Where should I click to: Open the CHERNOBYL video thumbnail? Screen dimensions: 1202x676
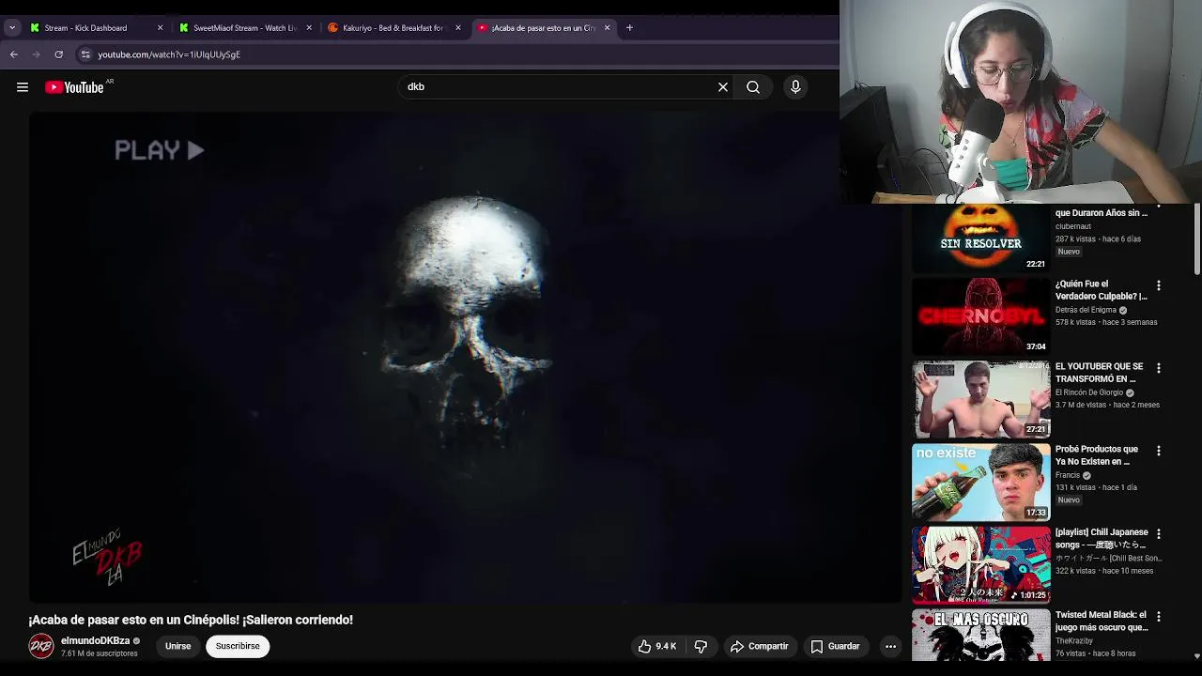point(981,316)
